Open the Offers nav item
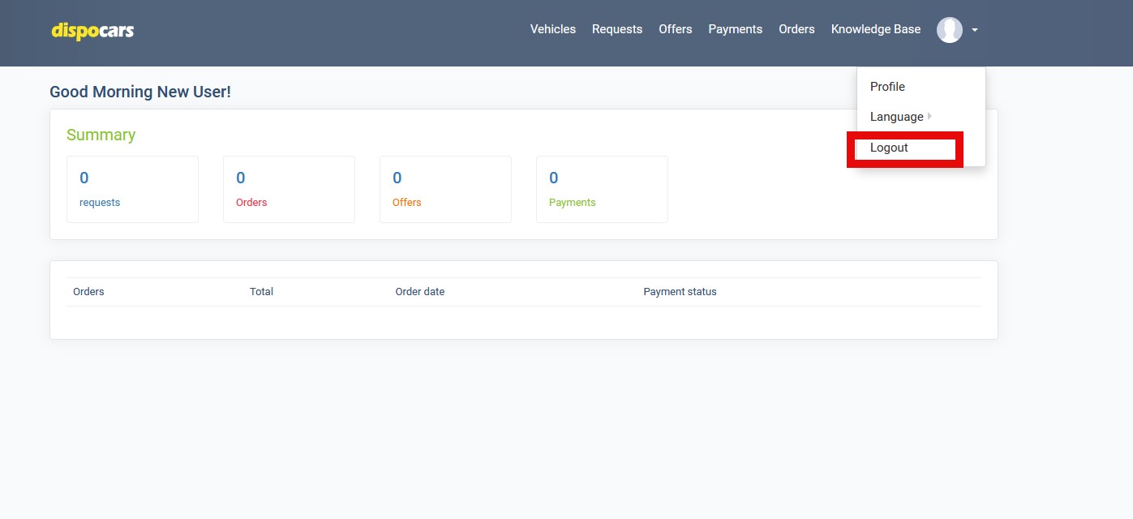The width and height of the screenshot is (1133, 519). (675, 29)
